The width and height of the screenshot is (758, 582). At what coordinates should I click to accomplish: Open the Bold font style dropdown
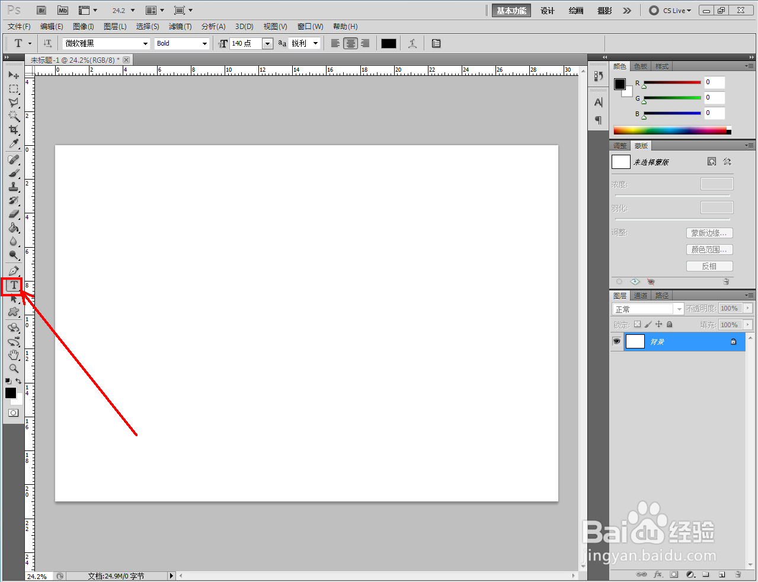pos(204,43)
